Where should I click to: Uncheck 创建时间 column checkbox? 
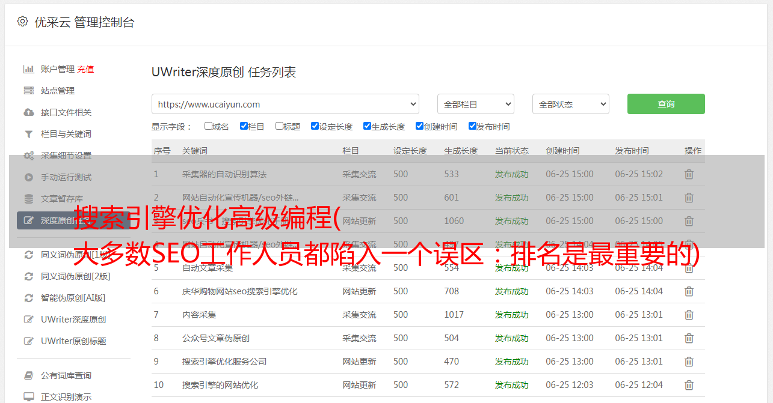(x=419, y=126)
